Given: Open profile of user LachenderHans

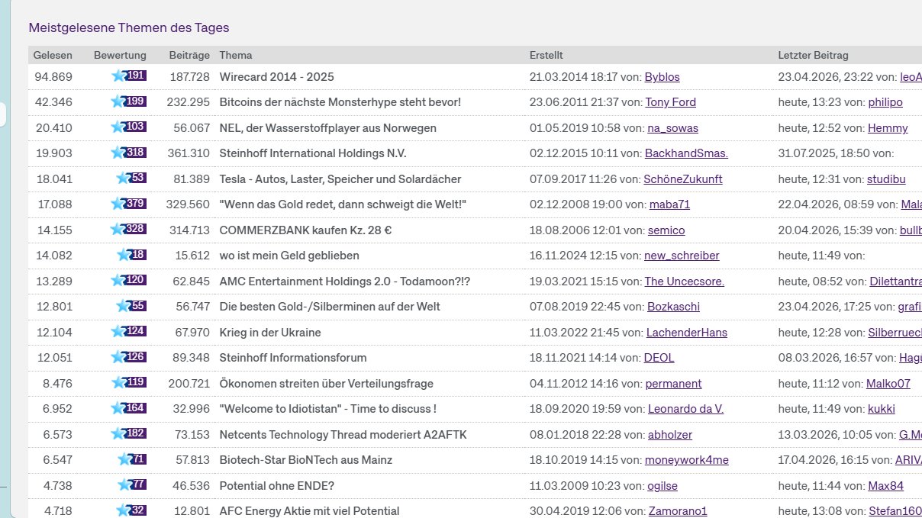Looking at the screenshot, I should pos(686,333).
